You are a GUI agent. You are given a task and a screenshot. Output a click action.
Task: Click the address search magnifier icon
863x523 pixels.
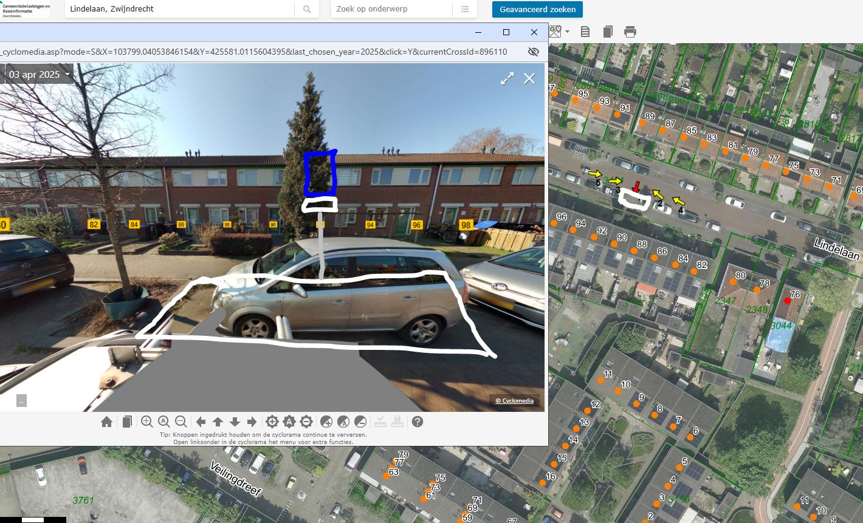307,9
